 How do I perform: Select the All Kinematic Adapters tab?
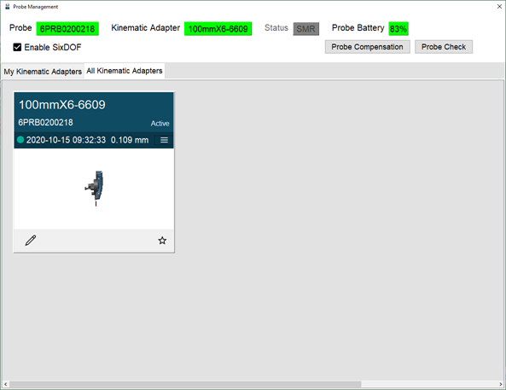point(125,71)
